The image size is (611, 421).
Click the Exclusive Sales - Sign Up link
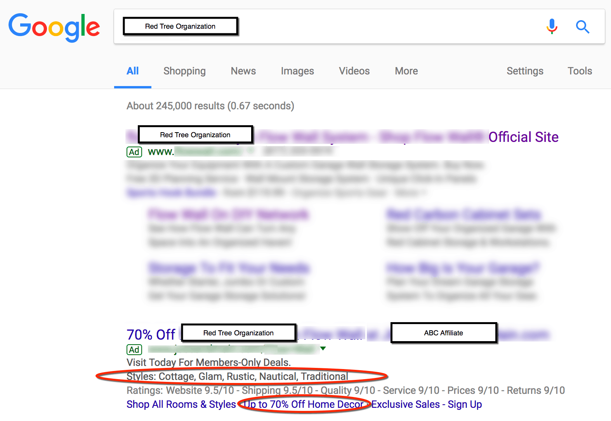pyautogui.click(x=426, y=404)
